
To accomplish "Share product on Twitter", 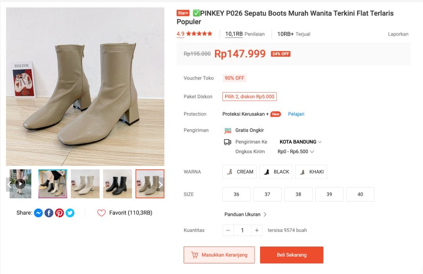I will click(x=70, y=213).
